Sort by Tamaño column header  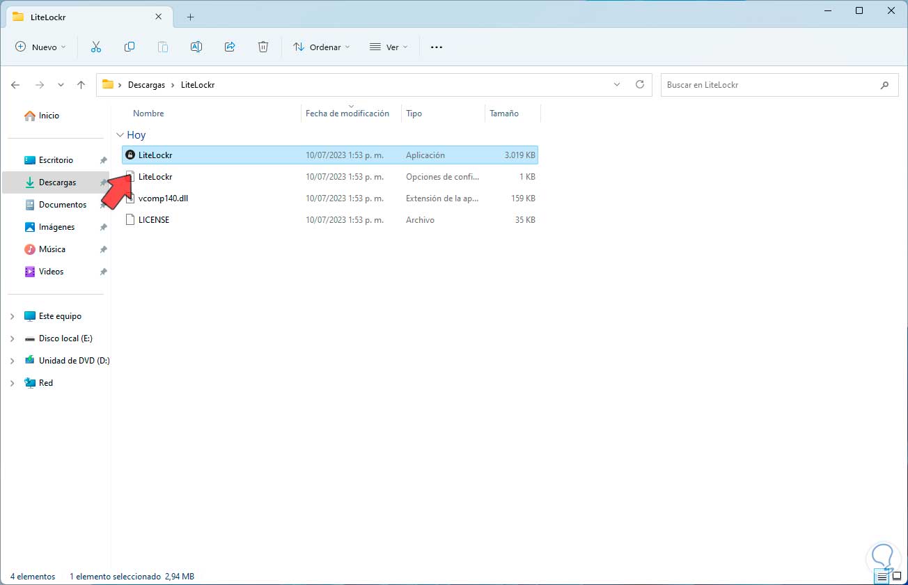[504, 114]
